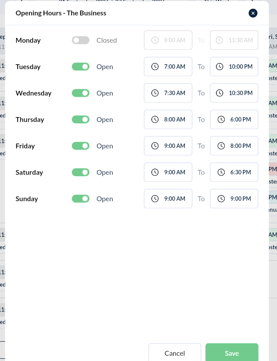This screenshot has width=277, height=361.
Task: Open the Friday 9:00 AM start time picker
Action: [168, 146]
